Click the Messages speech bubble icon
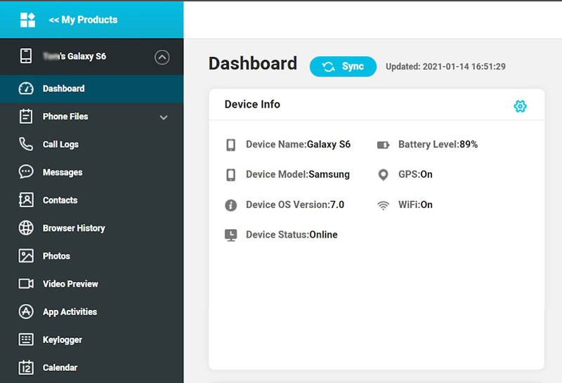 coord(26,171)
